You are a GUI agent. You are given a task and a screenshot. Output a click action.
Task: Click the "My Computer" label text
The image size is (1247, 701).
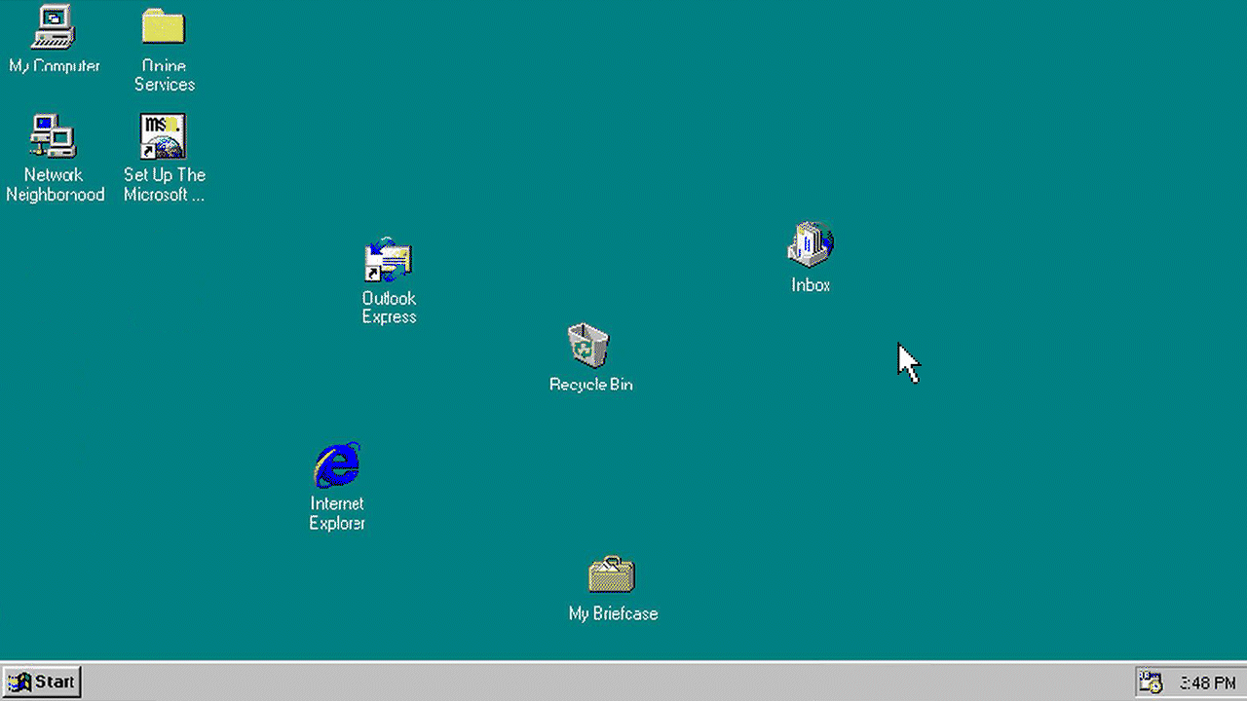click(x=55, y=66)
